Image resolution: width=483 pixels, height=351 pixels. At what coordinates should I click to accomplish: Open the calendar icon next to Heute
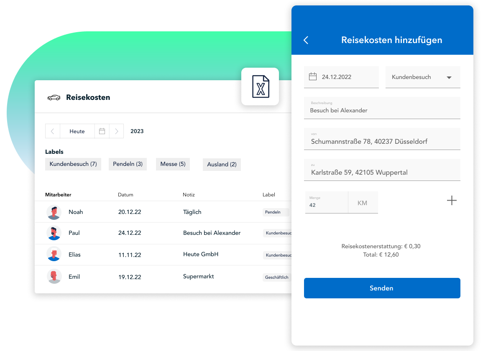pyautogui.click(x=102, y=131)
